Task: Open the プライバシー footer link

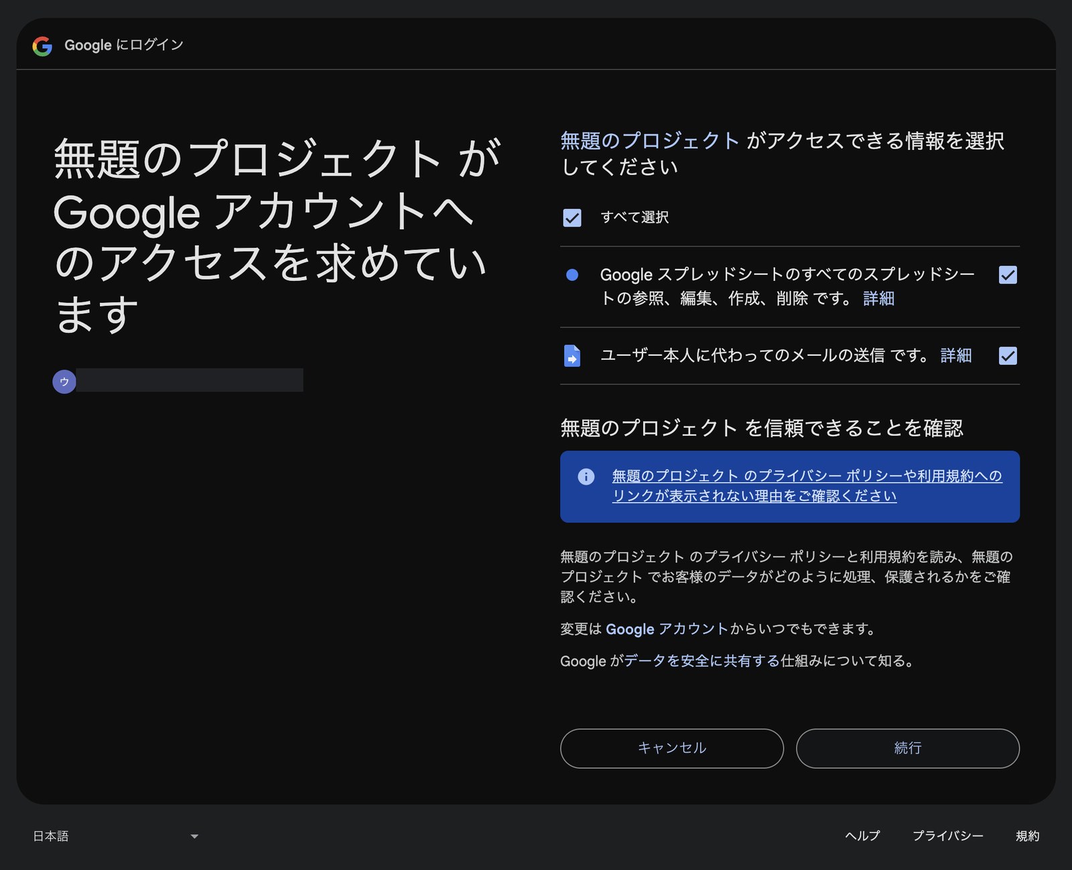Action: (x=948, y=836)
